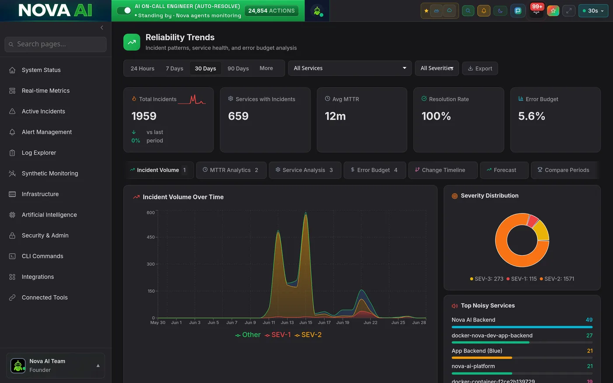Click the Export button
The height and width of the screenshot is (383, 613).
pos(480,68)
